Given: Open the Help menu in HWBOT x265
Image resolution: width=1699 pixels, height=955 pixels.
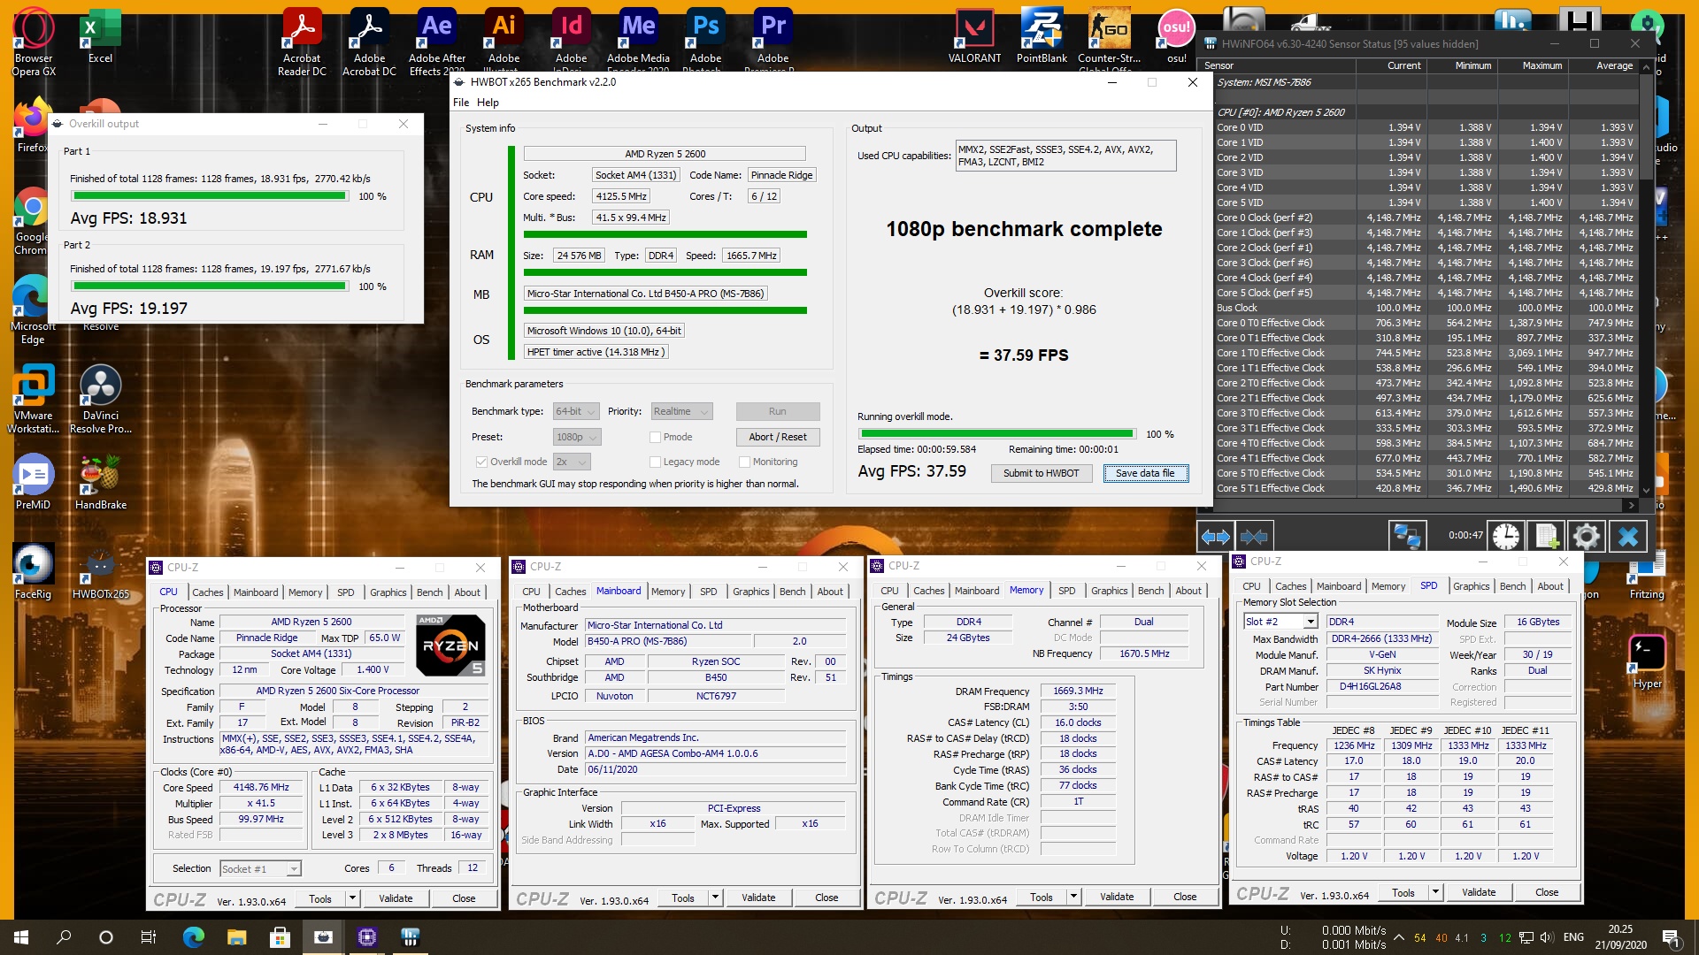Looking at the screenshot, I should click(x=488, y=103).
